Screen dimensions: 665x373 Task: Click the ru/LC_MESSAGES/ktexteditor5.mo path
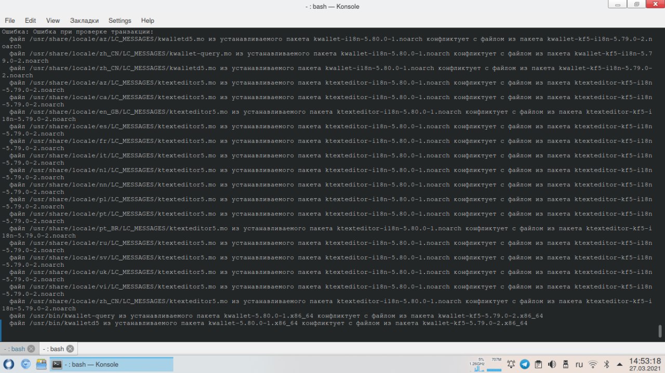coord(122,243)
